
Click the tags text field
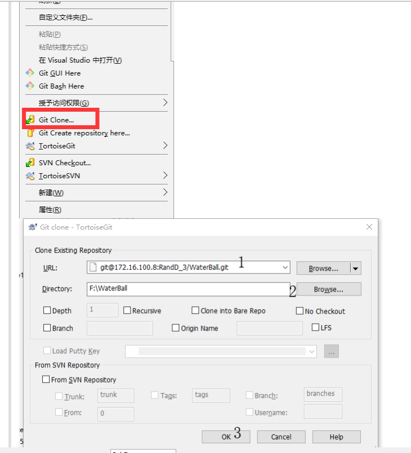click(x=211, y=395)
